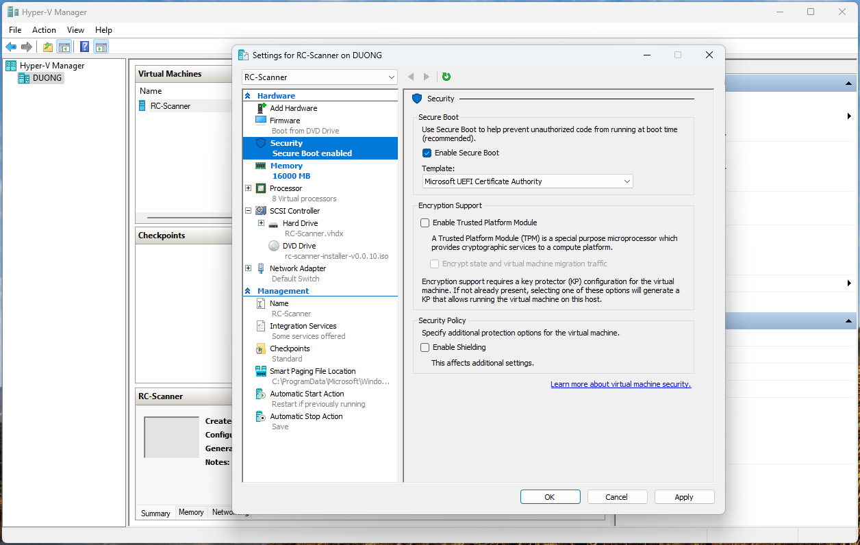Image resolution: width=860 pixels, height=545 pixels.
Task: Click the Name column header in Virtual Machines
Action: pyautogui.click(x=151, y=91)
